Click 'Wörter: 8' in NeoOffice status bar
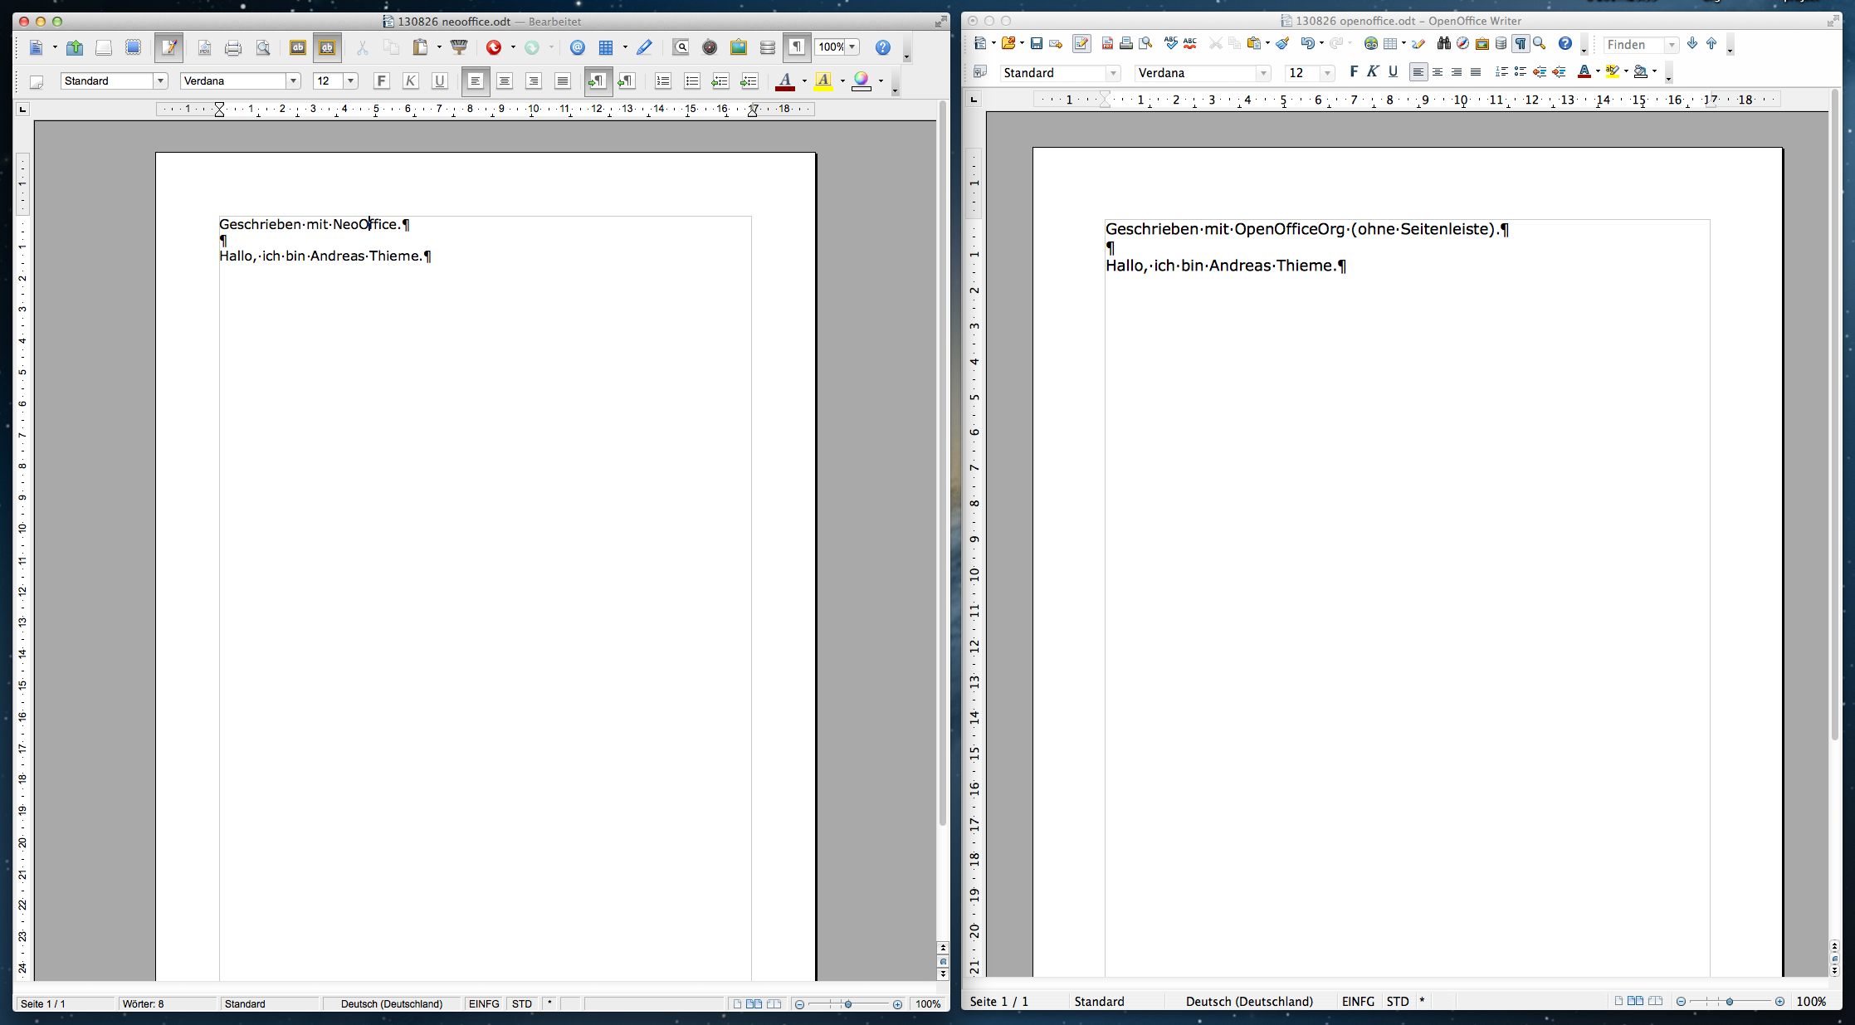 coord(144,1004)
